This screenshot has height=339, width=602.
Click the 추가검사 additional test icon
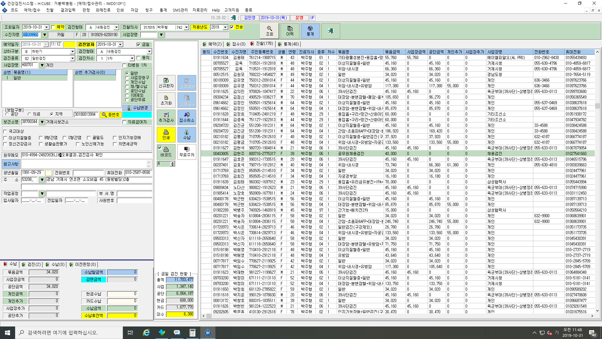(166, 117)
